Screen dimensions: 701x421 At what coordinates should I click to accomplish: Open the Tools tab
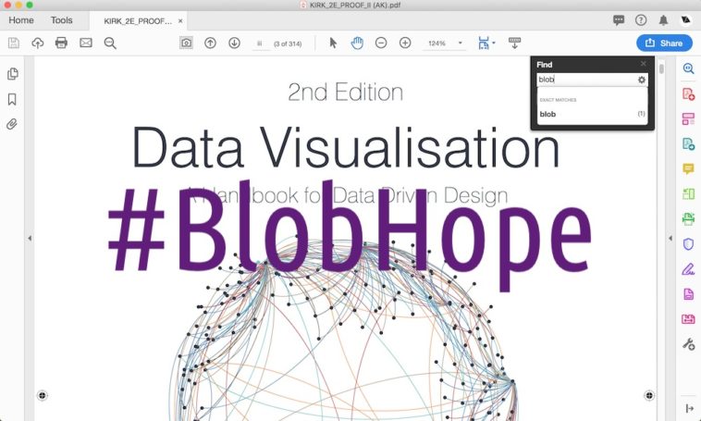coord(61,19)
